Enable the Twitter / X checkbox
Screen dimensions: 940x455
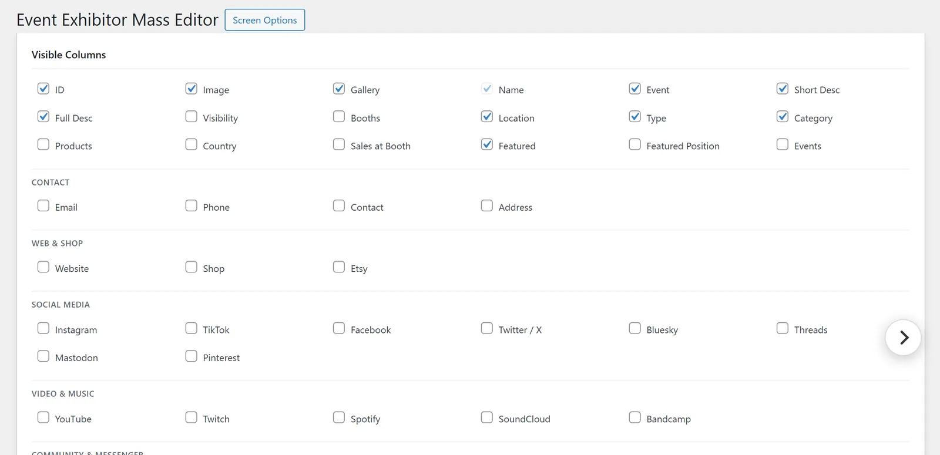coord(487,329)
